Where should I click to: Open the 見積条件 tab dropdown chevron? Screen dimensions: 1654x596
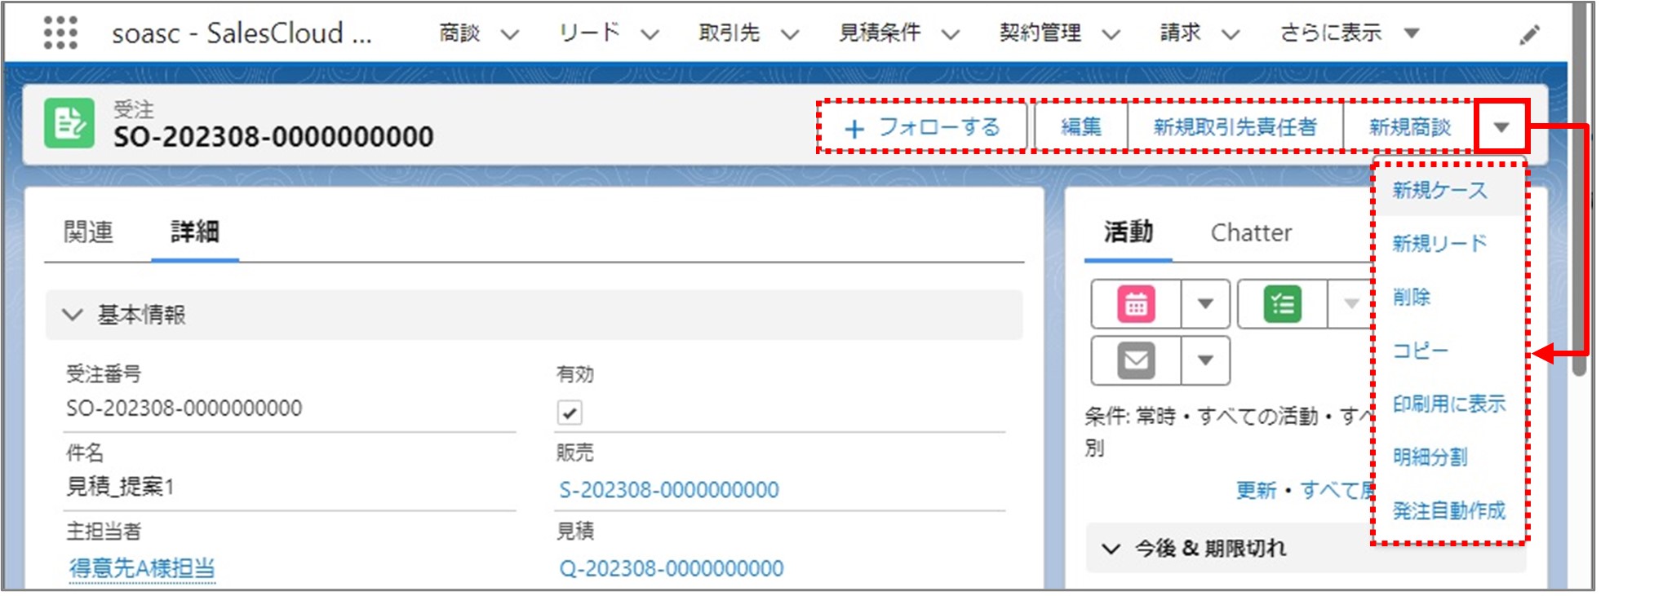point(950,34)
